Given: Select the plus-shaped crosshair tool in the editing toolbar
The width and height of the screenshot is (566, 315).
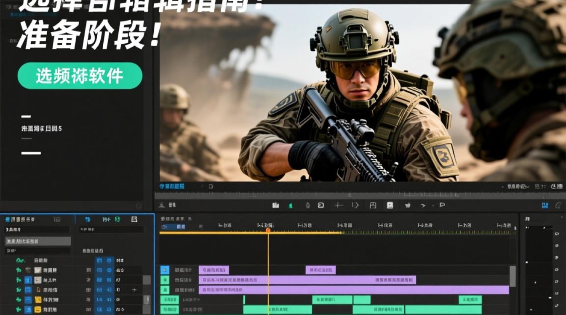Looking at the screenshot, I should coord(339,205).
